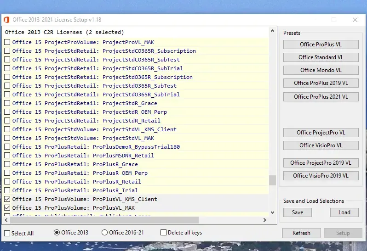Close the License Setup window
The image size is (367, 251).
(x=355, y=20)
